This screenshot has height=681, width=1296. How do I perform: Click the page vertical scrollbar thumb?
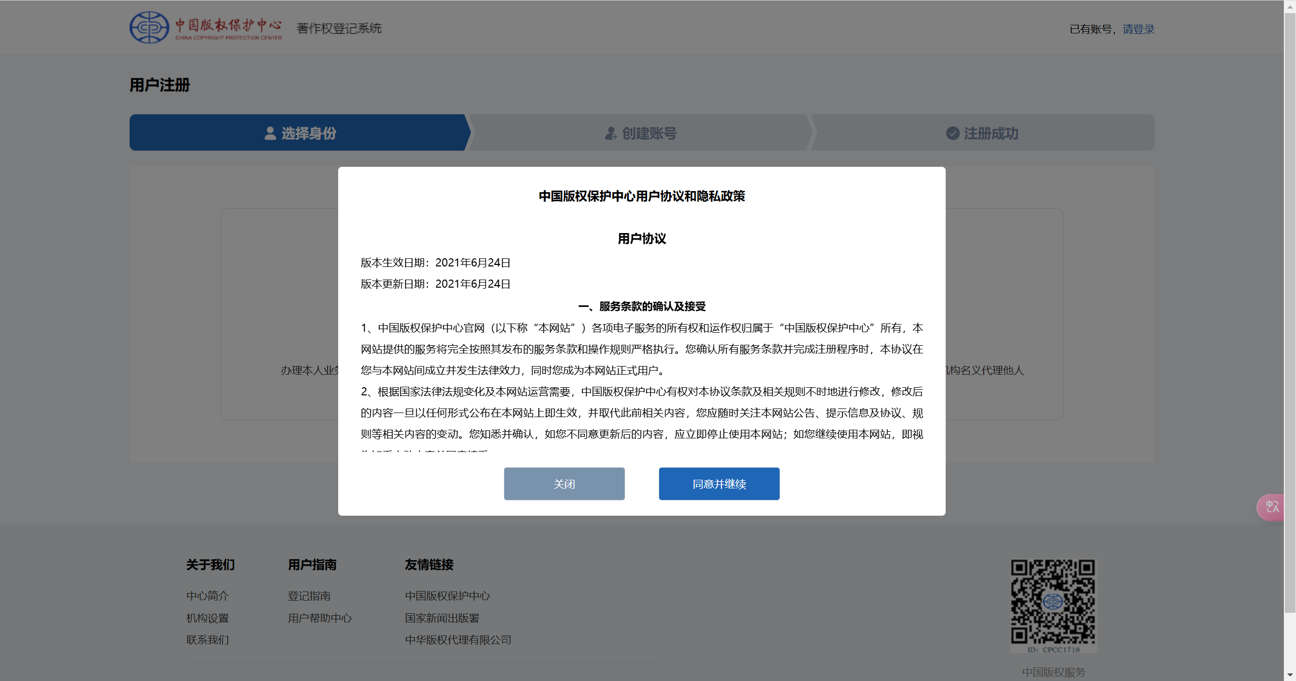(1290, 312)
